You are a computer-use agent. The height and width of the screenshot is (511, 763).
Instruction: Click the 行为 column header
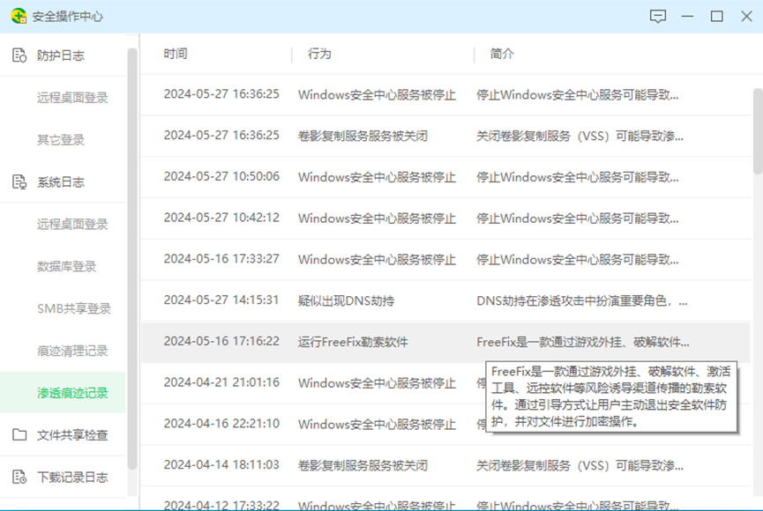point(319,54)
